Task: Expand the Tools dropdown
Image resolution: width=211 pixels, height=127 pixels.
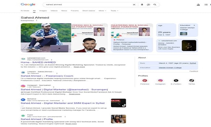Action: [114, 11]
